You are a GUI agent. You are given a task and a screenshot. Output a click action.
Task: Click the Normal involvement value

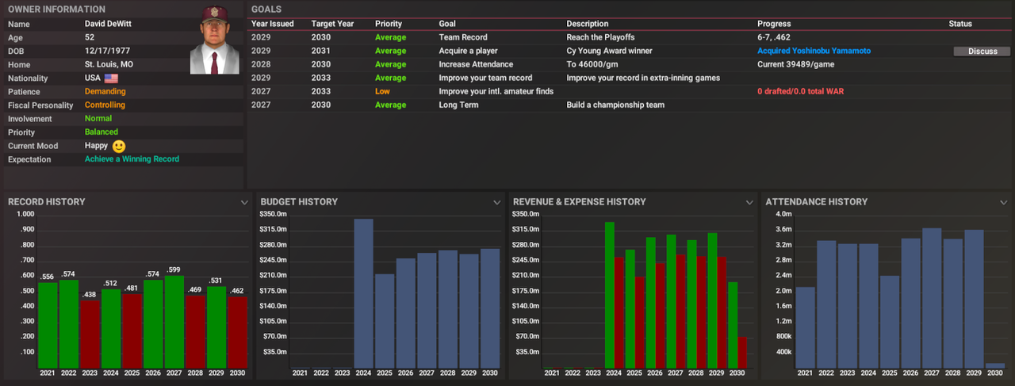coord(98,118)
